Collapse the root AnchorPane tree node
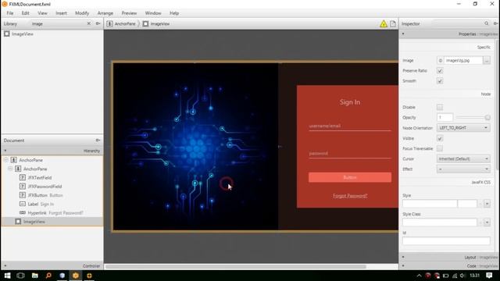The width and height of the screenshot is (500, 281). [x=5, y=160]
